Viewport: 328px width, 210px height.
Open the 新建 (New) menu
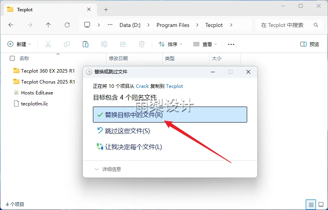pyautogui.click(x=19, y=44)
